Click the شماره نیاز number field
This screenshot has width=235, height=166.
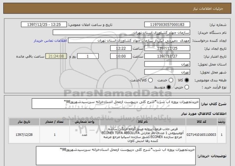(167, 24)
